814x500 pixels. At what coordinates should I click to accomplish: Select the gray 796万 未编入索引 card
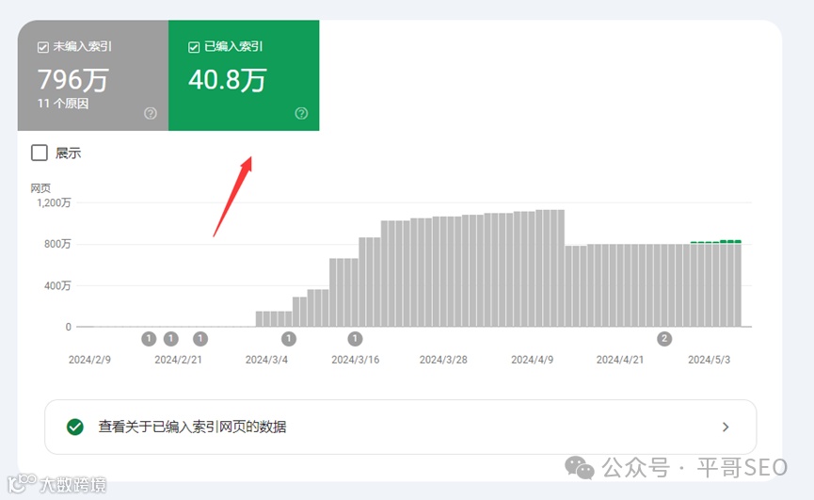(x=93, y=75)
